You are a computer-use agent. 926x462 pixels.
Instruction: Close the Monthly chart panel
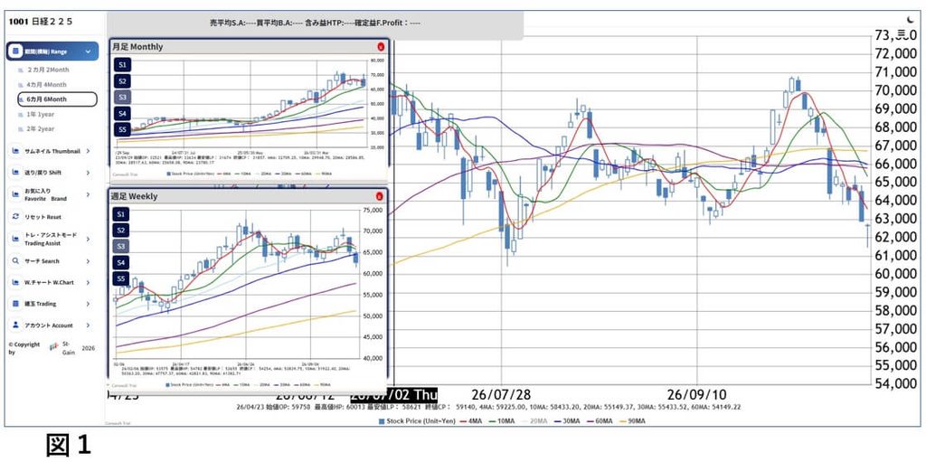pos(381,47)
